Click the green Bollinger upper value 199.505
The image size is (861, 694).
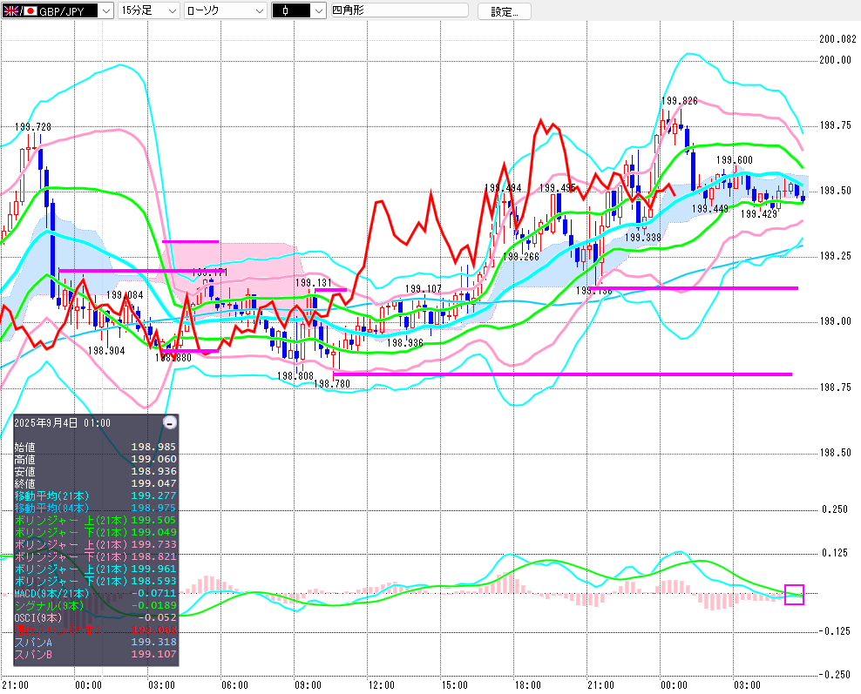[153, 520]
